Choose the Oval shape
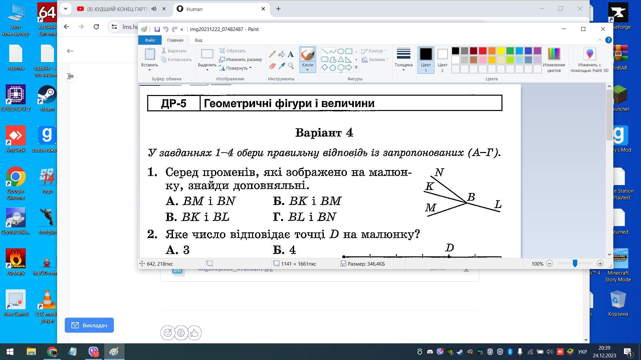641x360 pixels. tap(341, 51)
